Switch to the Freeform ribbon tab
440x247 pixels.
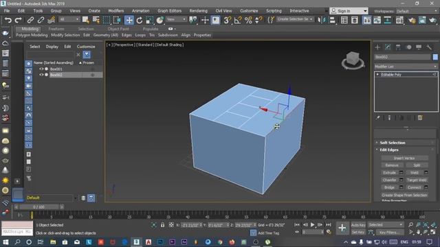click(56, 29)
